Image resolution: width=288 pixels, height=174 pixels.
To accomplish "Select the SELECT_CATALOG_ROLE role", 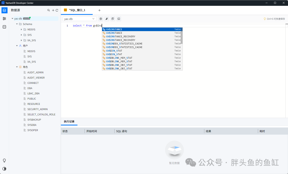I will tap(41, 114).
